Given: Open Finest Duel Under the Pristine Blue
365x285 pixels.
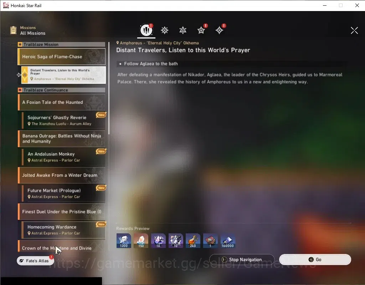Looking at the screenshot, I should click(62, 212).
